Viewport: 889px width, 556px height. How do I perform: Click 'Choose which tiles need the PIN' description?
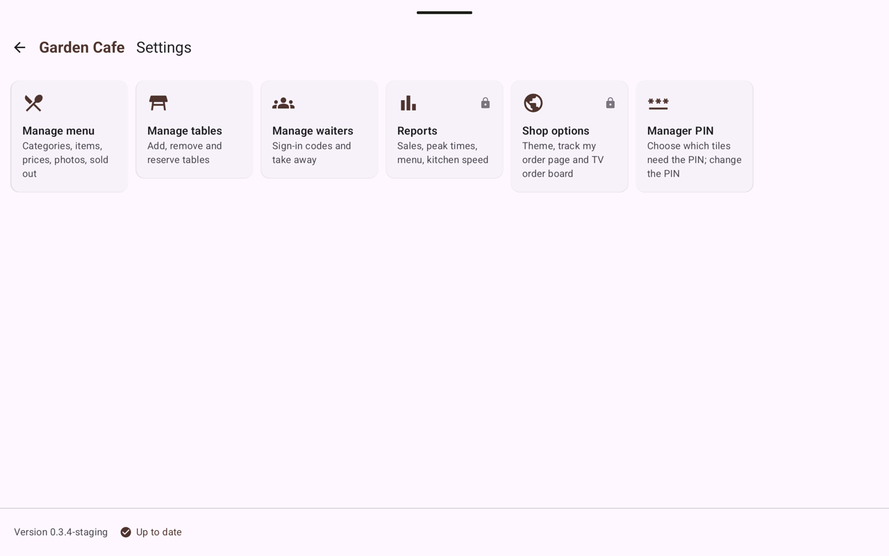[x=695, y=160]
